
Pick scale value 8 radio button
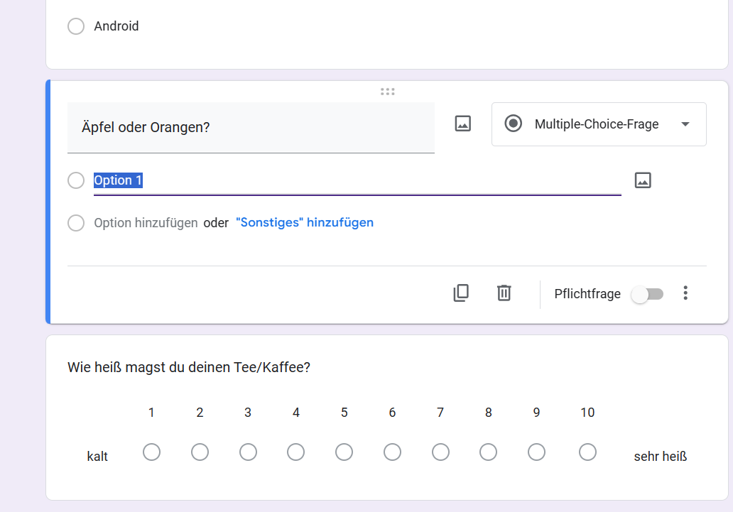[489, 452]
